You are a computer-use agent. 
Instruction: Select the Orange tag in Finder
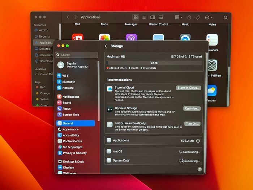click(43, 93)
